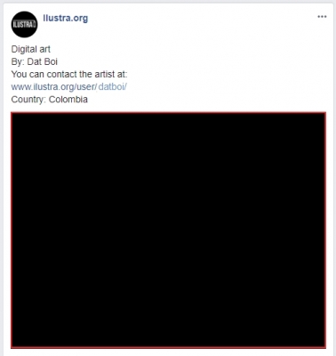Open the three-dot post options menu
Image resolution: width=336 pixels, height=356 pixels.
pos(322,17)
